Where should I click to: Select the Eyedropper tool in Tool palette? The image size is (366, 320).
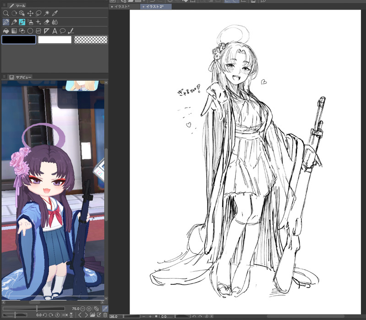tap(55, 13)
